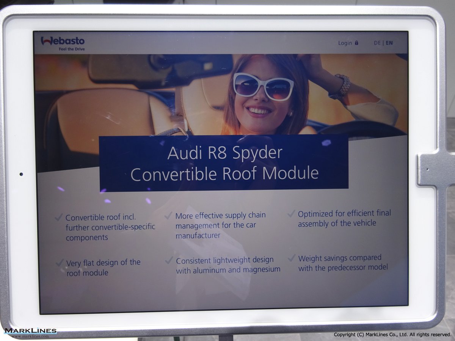Select 'Very flat design of the roof module' text

coord(103,267)
